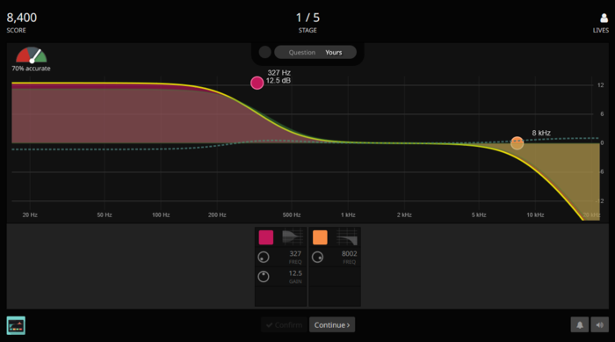Mute sound with the speaker icon
The image size is (615, 342).
(600, 324)
